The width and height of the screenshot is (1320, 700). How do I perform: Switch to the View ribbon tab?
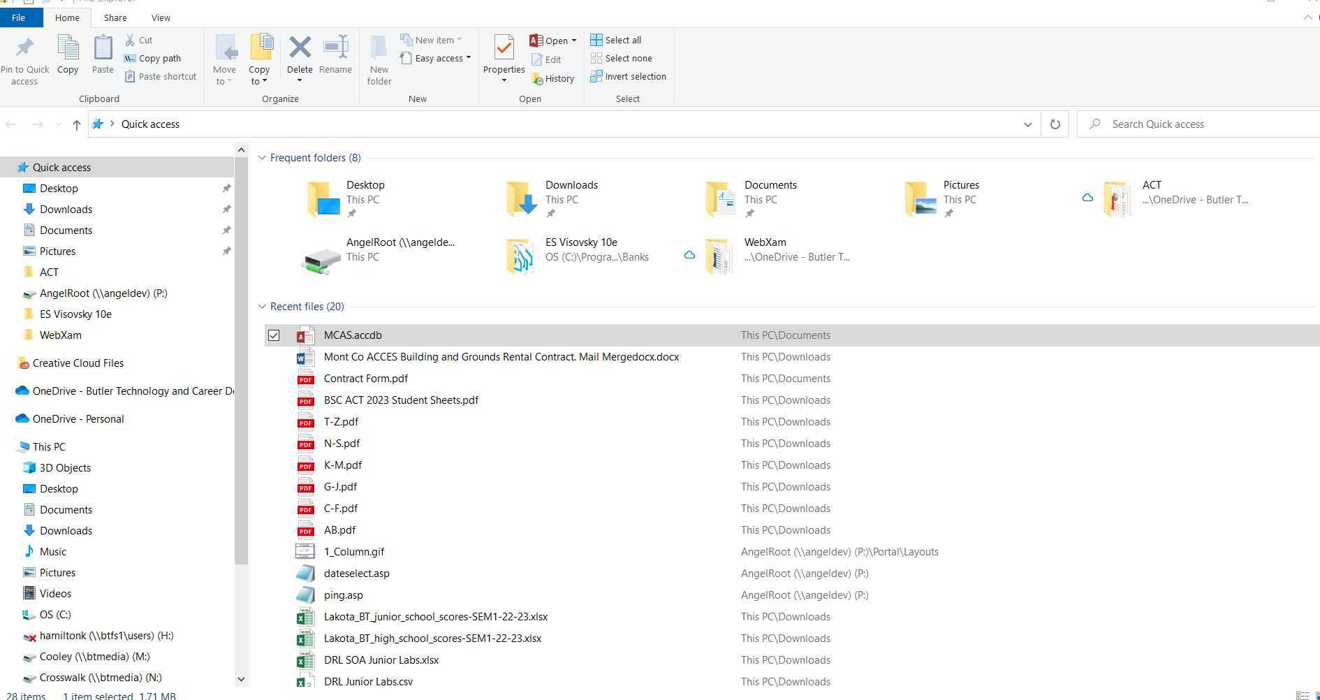(161, 17)
